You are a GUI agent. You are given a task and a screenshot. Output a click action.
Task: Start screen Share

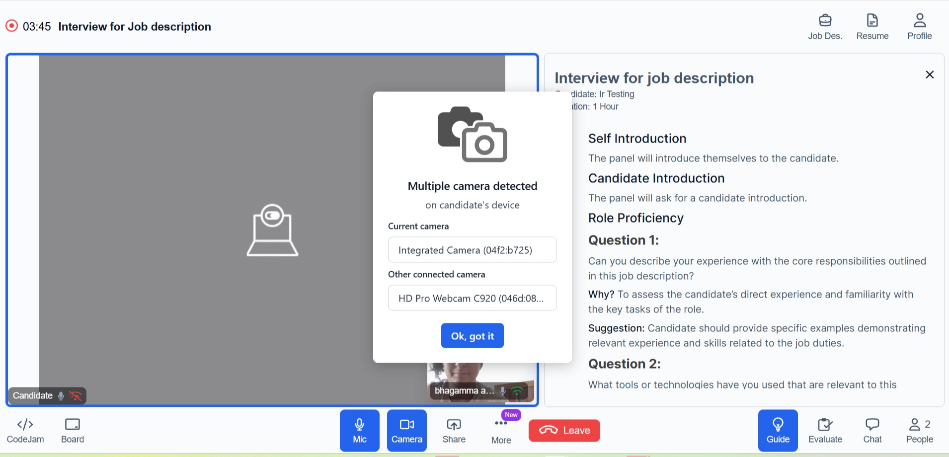[x=454, y=431]
